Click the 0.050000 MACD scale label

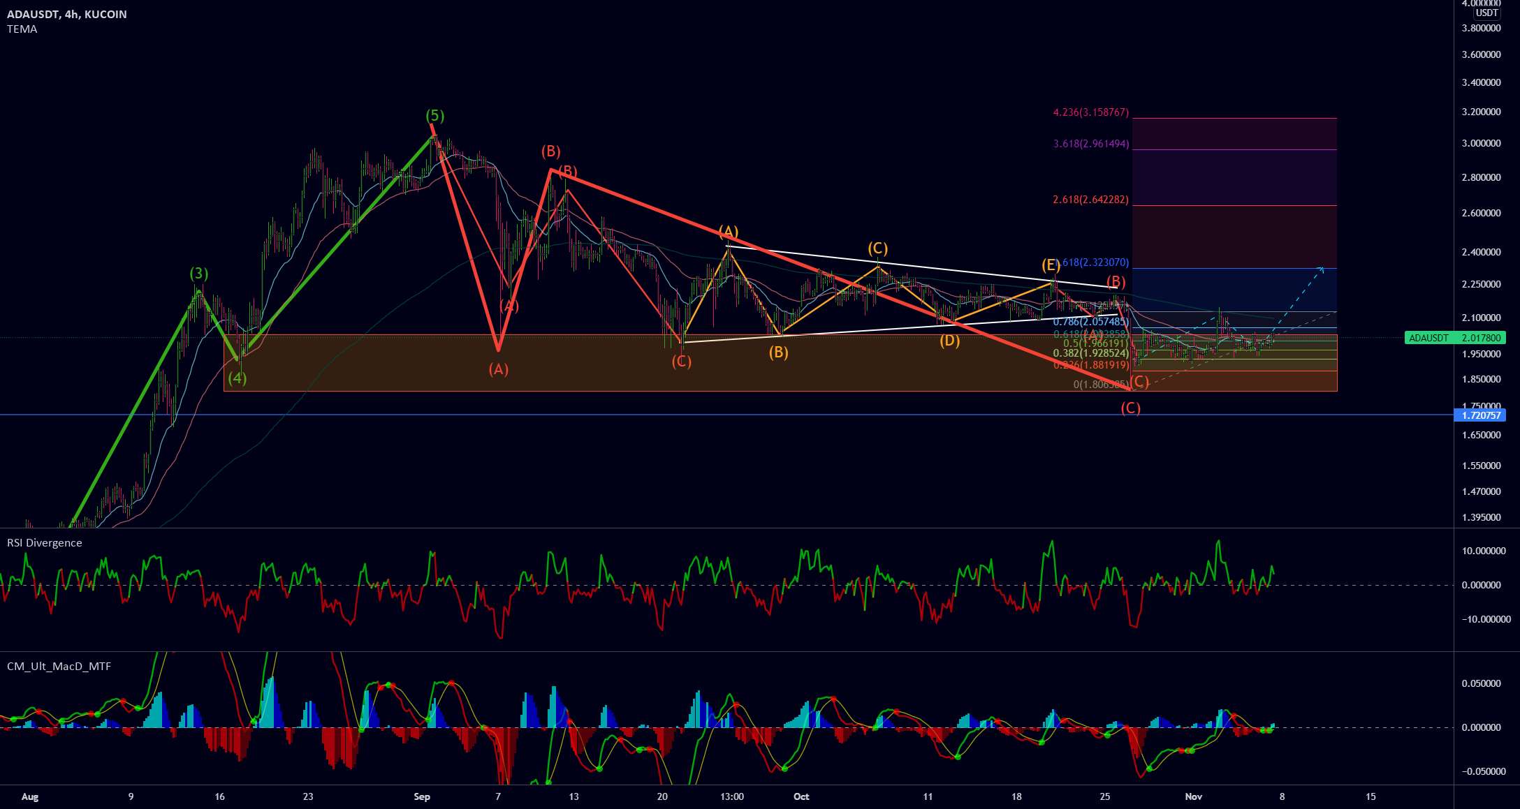1481,683
